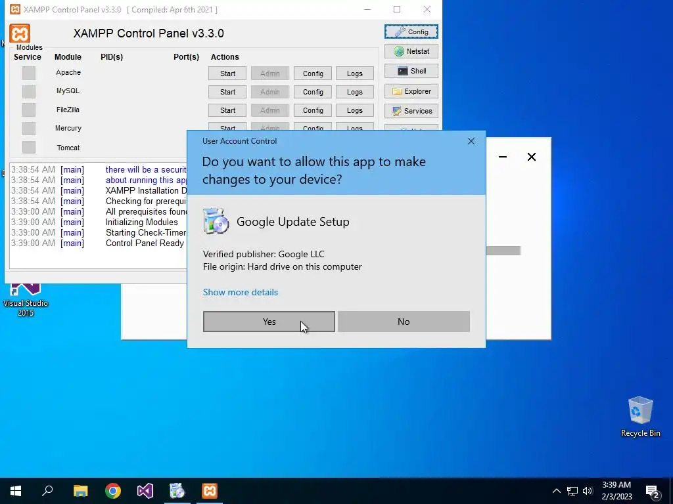Switch to XAMPP taskbar icon
The height and width of the screenshot is (504, 673).
click(210, 491)
